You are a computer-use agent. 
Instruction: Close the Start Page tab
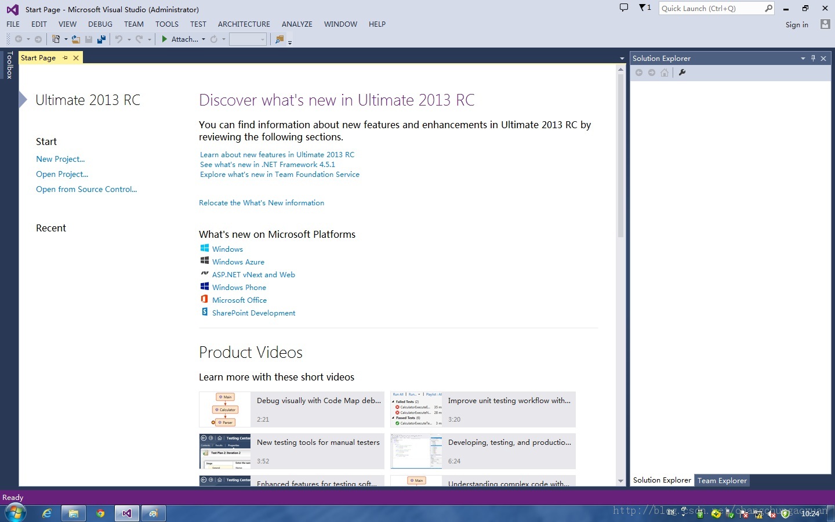click(x=76, y=58)
